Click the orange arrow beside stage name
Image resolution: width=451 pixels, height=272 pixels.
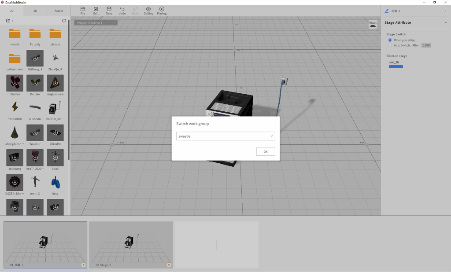(445, 11)
